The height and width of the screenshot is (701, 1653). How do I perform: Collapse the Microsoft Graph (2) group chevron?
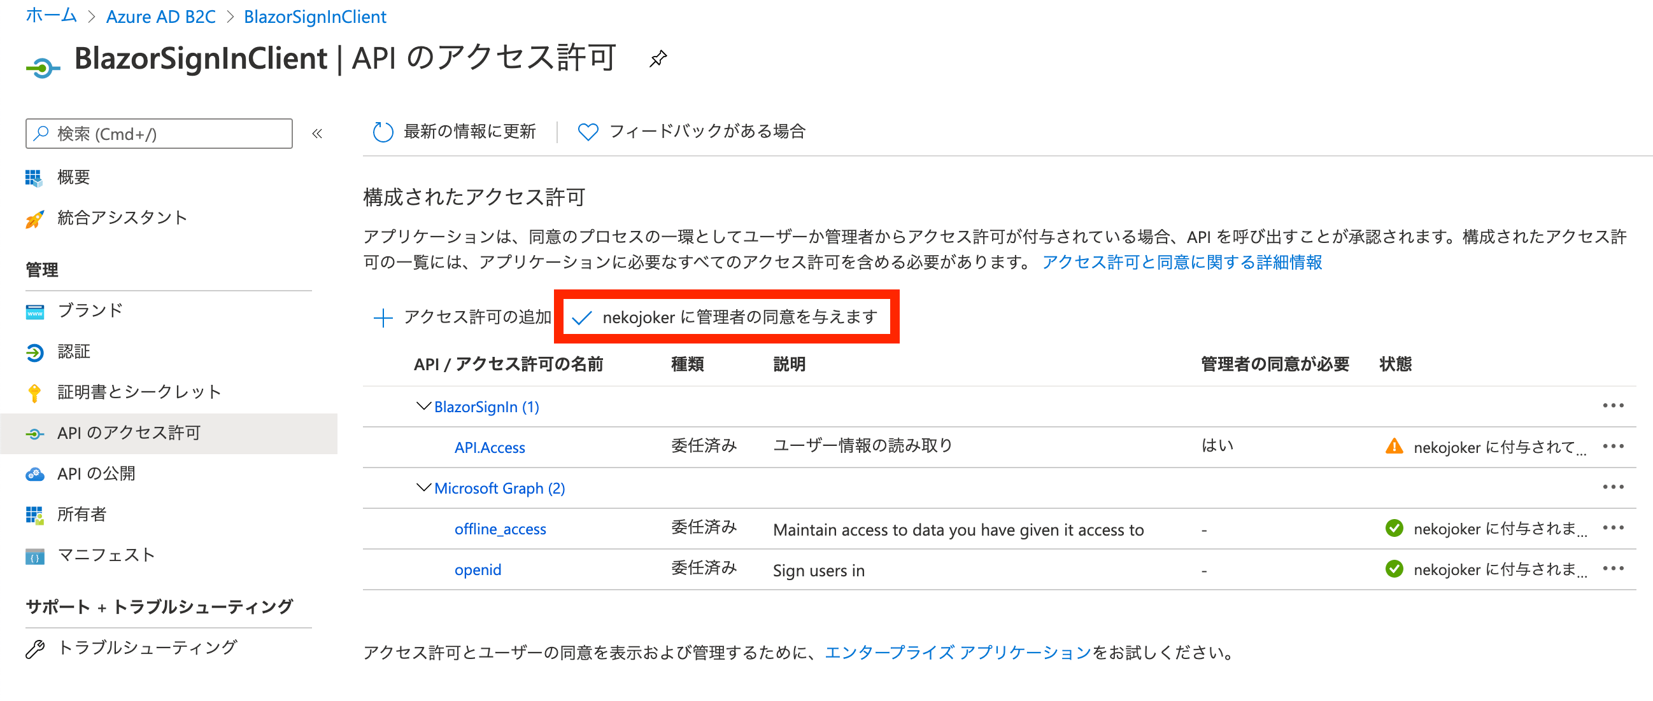tap(423, 488)
